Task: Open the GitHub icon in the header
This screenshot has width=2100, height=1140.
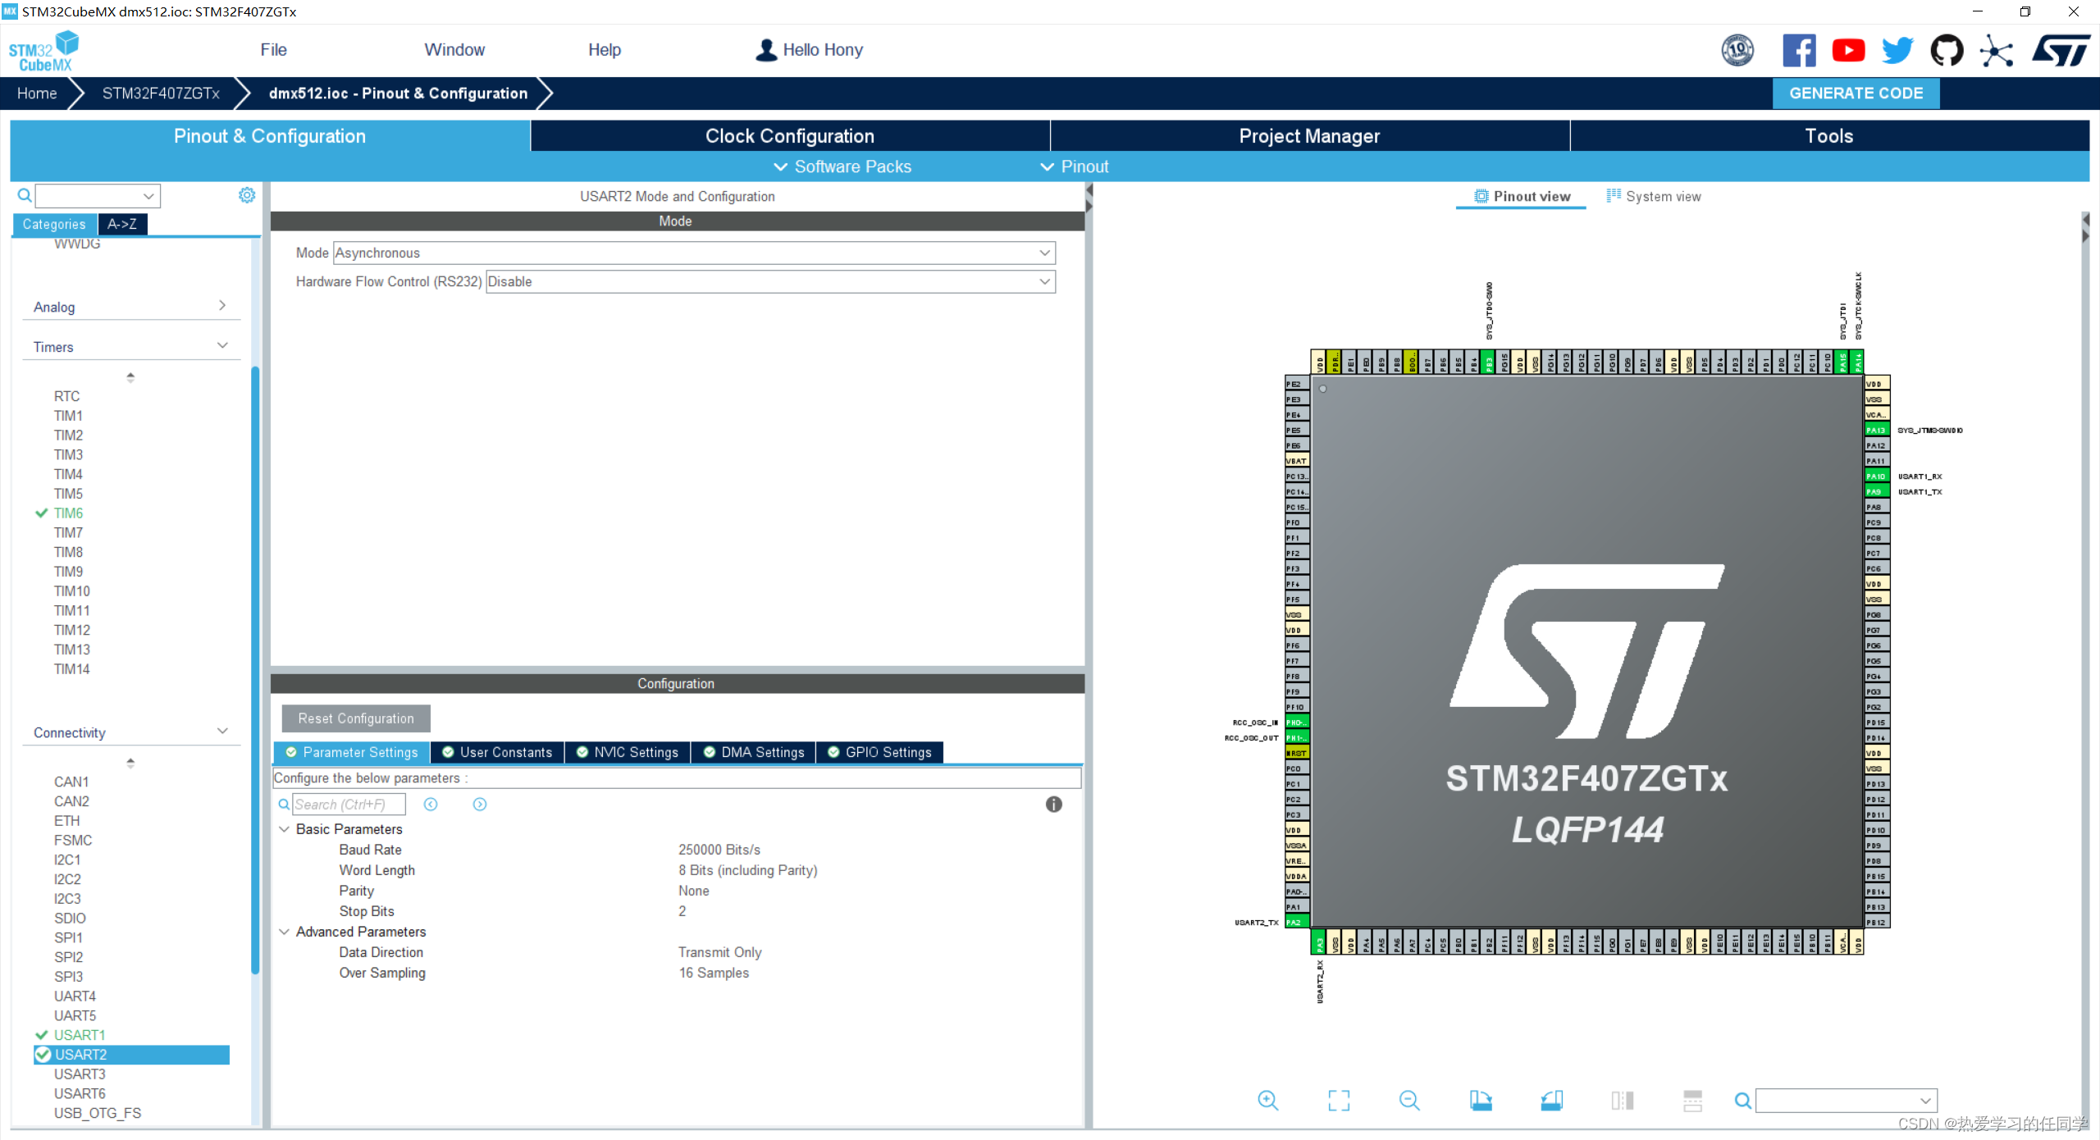Action: [x=1947, y=51]
